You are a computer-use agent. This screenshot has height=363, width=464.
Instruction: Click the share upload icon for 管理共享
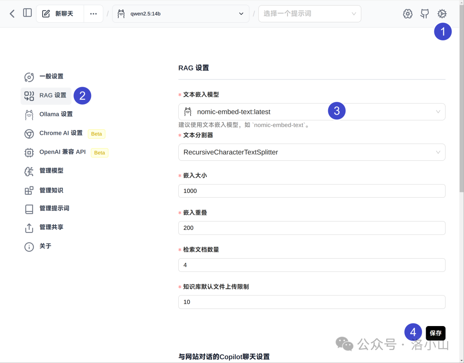(x=29, y=228)
